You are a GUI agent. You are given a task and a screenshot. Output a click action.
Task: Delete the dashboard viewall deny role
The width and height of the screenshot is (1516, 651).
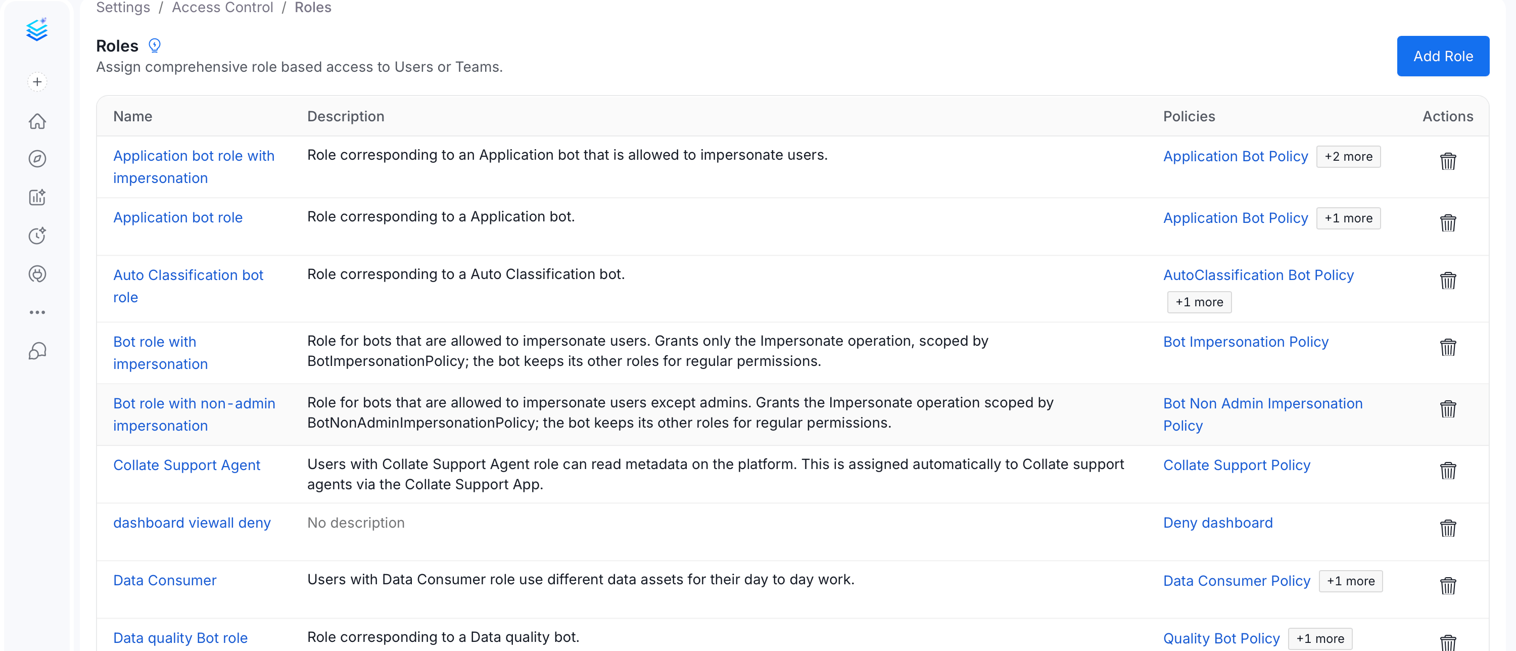[x=1448, y=529]
